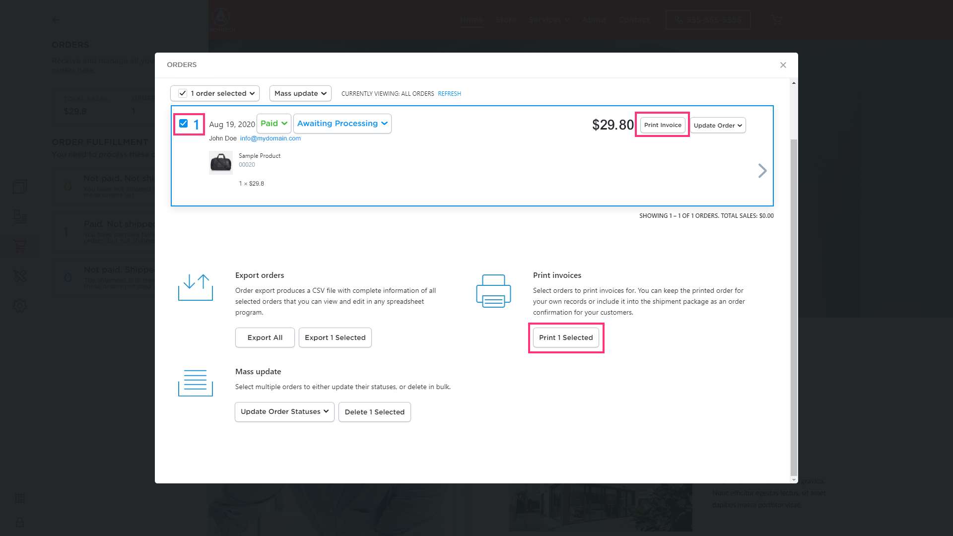Click the info@mydomain.com email link
The height and width of the screenshot is (536, 953).
click(x=271, y=138)
